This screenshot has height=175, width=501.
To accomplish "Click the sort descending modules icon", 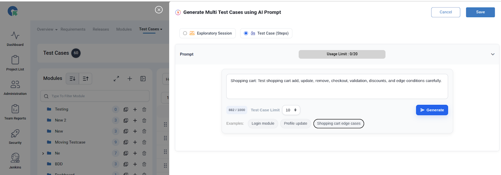I will pyautogui.click(x=72, y=79).
